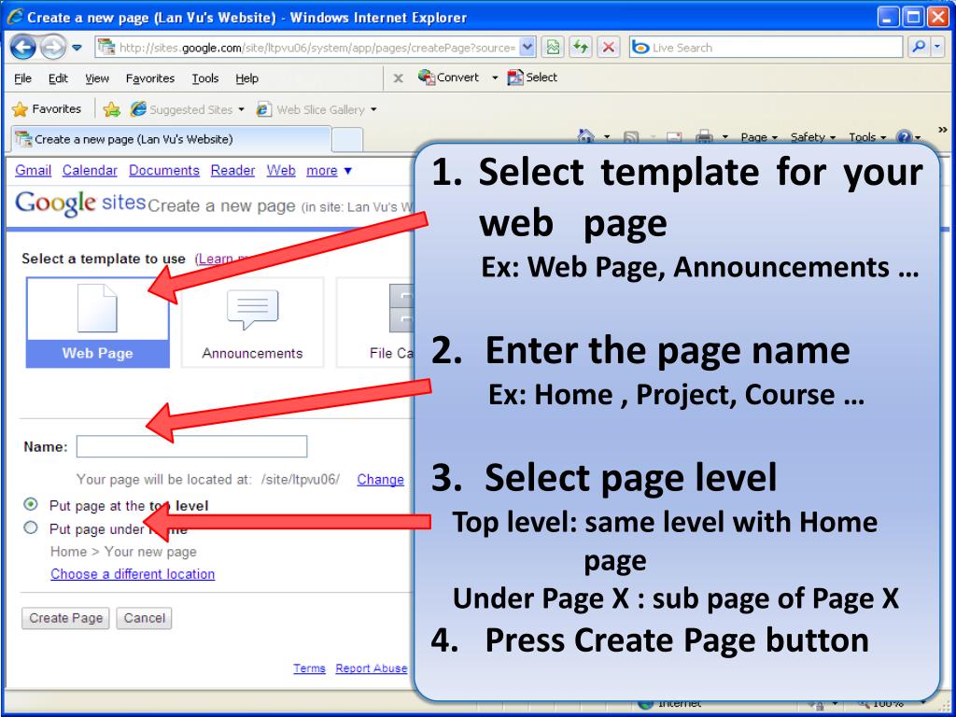Open Suggested Sites in favorites bar
The height and width of the screenshot is (717, 956).
pyautogui.click(x=187, y=109)
